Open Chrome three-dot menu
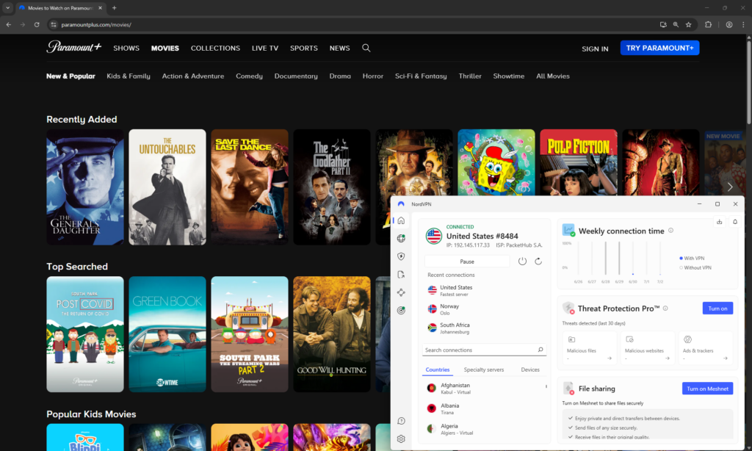752x451 pixels. tap(743, 24)
